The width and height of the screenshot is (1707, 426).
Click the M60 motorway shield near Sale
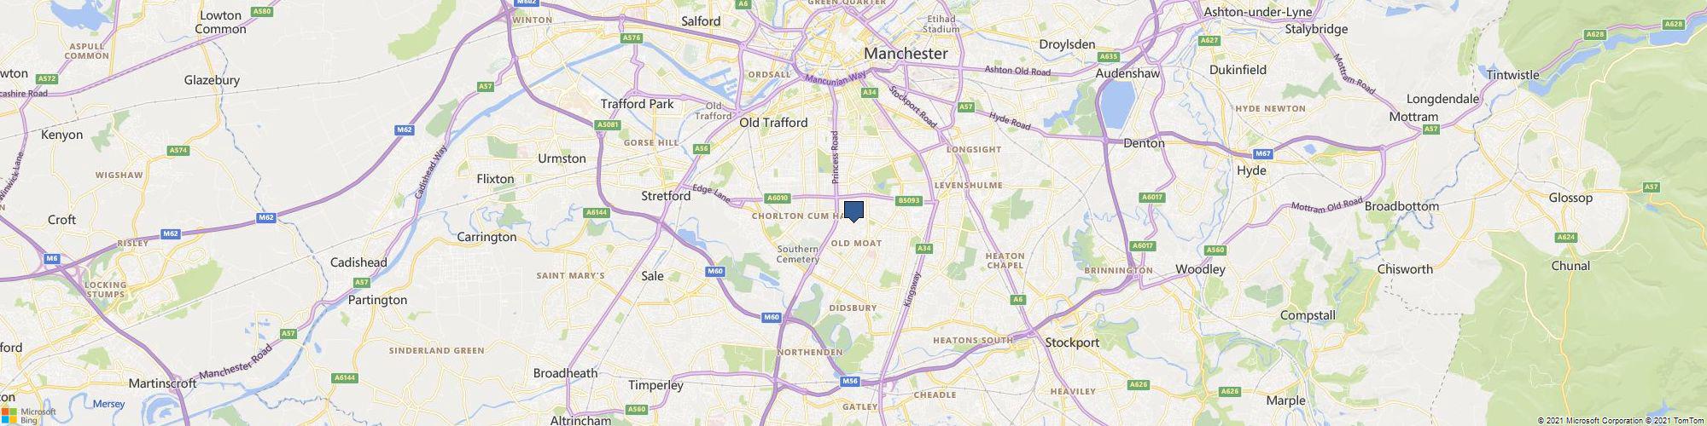tap(715, 271)
